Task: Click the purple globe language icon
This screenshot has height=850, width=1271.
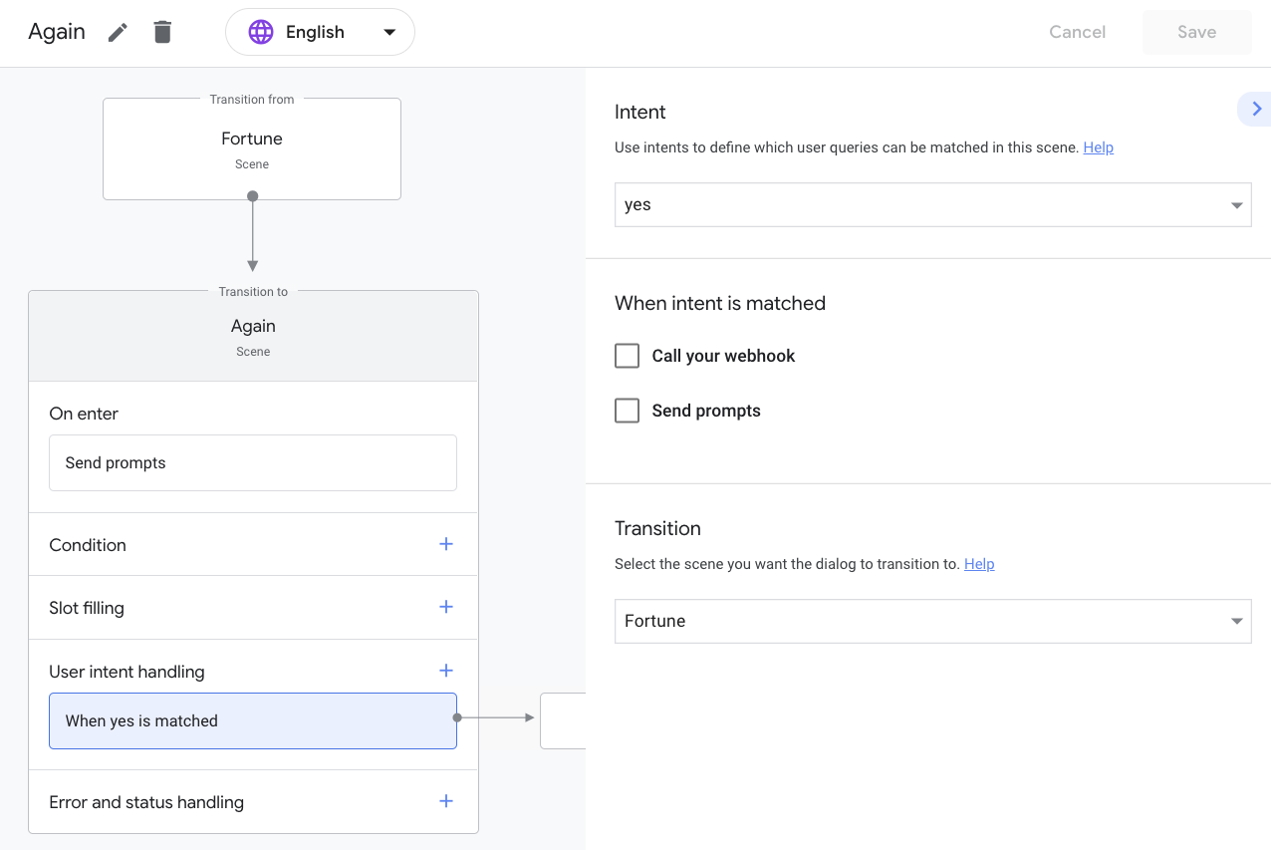Action: pos(261,32)
